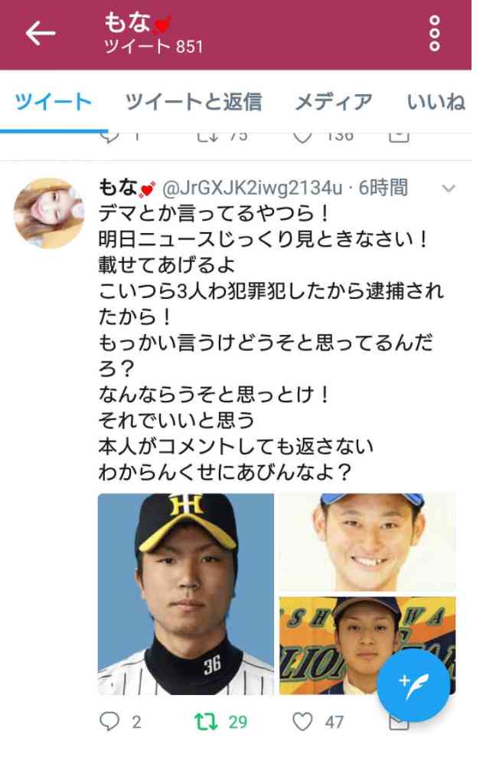Switch to the ツイートと返信 tab
483x761 pixels.
point(194,102)
